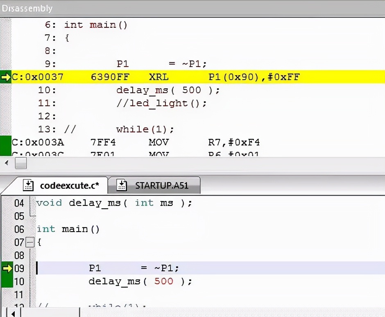Viewport: 385px width, 317px height.
Task: Open the STARTUP.A51 tab
Action: pos(154,185)
